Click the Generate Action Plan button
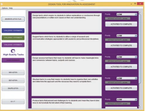The width and height of the screenshot is (145, 111). click(x=13, y=19)
